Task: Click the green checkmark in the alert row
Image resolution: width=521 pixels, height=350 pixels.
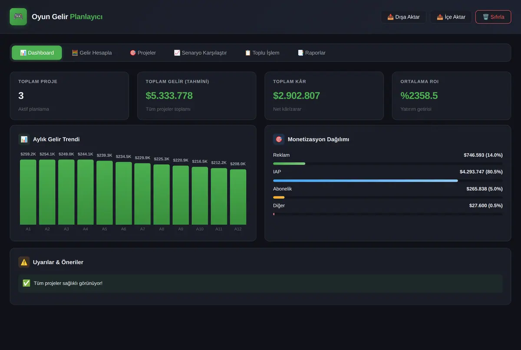Action: point(26,283)
